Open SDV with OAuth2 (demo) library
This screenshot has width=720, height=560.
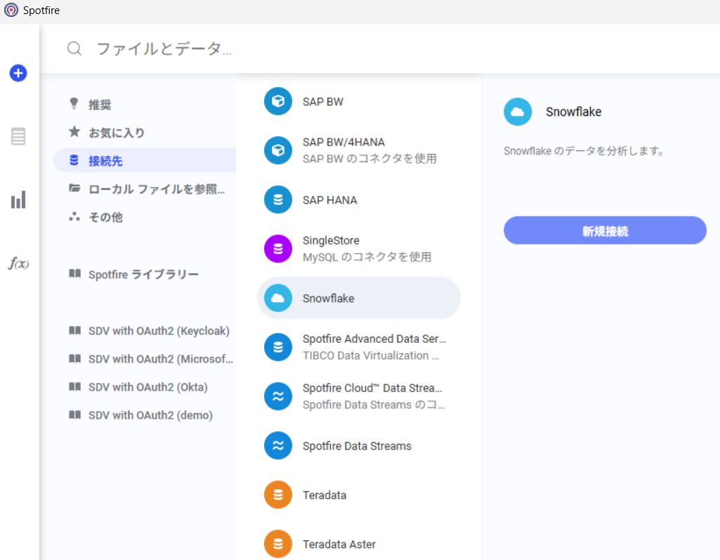pos(145,415)
